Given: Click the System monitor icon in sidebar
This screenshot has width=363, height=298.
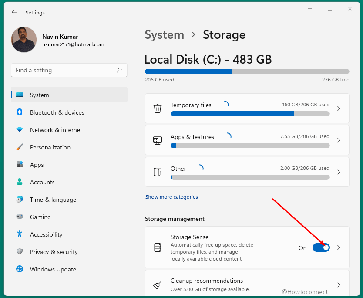Looking at the screenshot, I should (x=20, y=95).
